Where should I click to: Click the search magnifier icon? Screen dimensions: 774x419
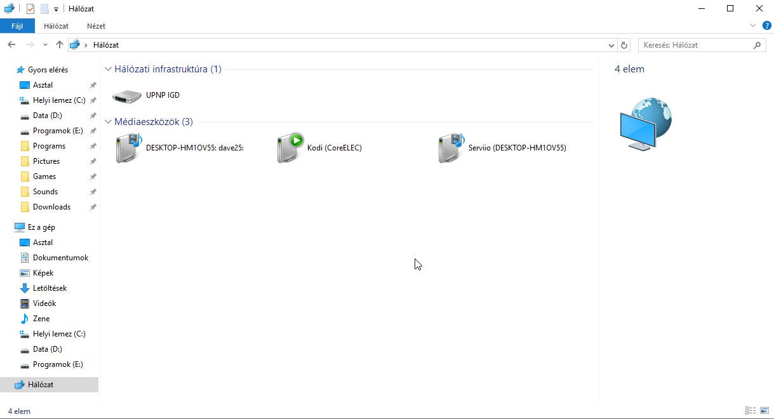757,45
